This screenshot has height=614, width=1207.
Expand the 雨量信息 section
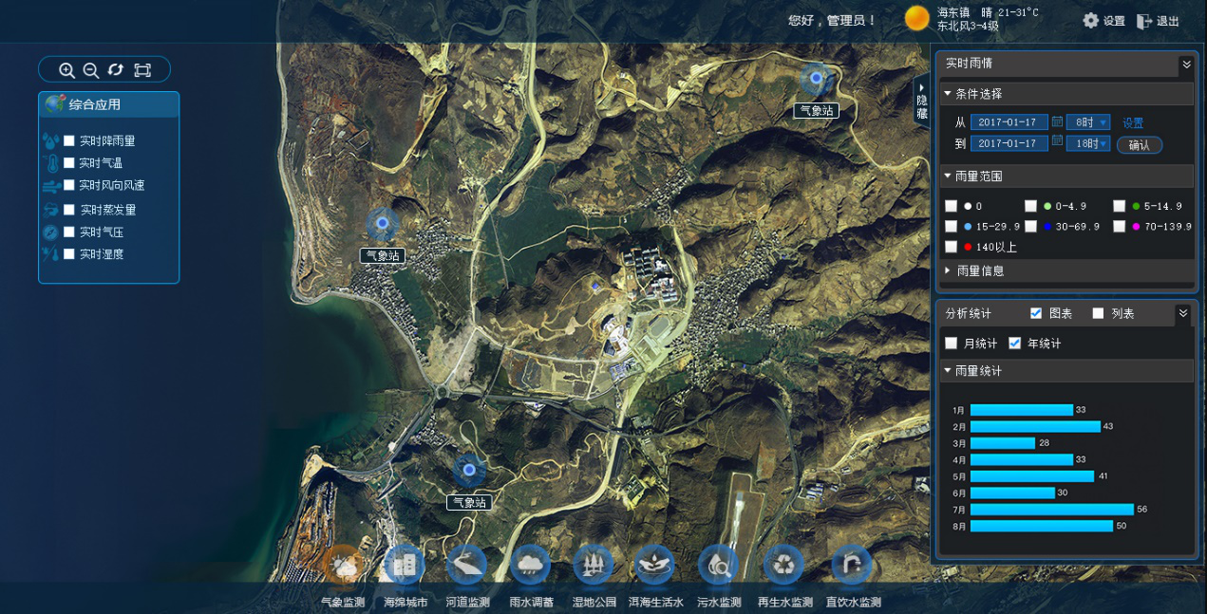(x=980, y=270)
